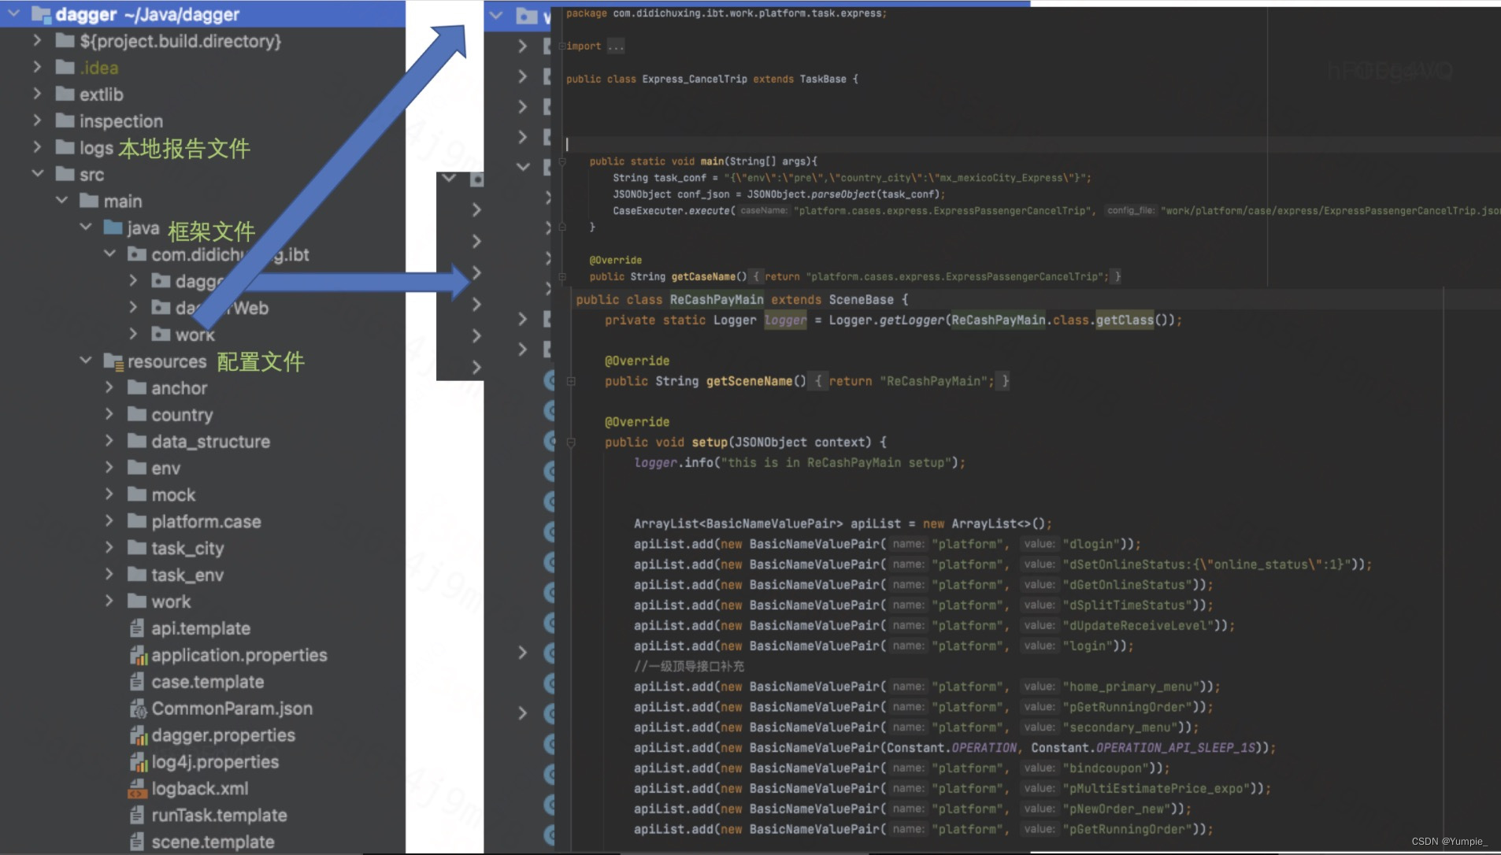Click the Express_CancelTrip class name in code
This screenshot has height=855, width=1501.
click(695, 79)
